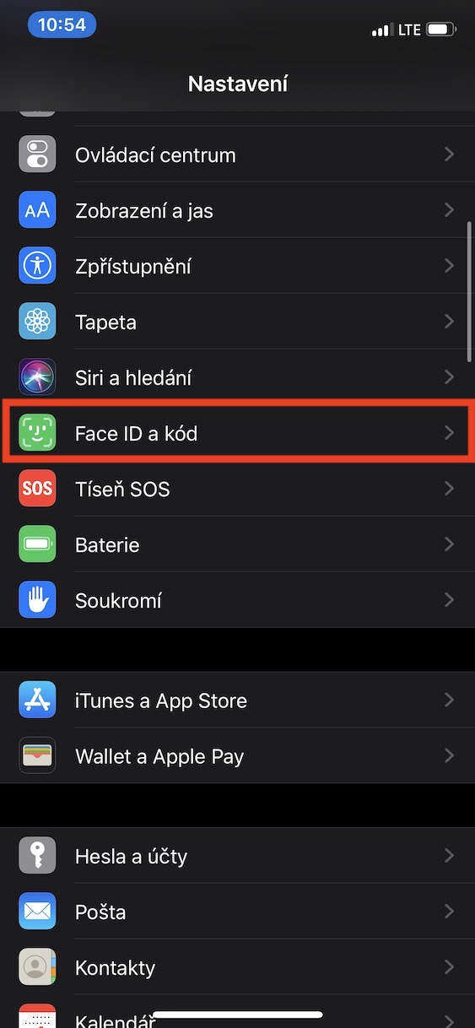Tap the Zpřístupnění accessibility icon

pyautogui.click(x=37, y=266)
